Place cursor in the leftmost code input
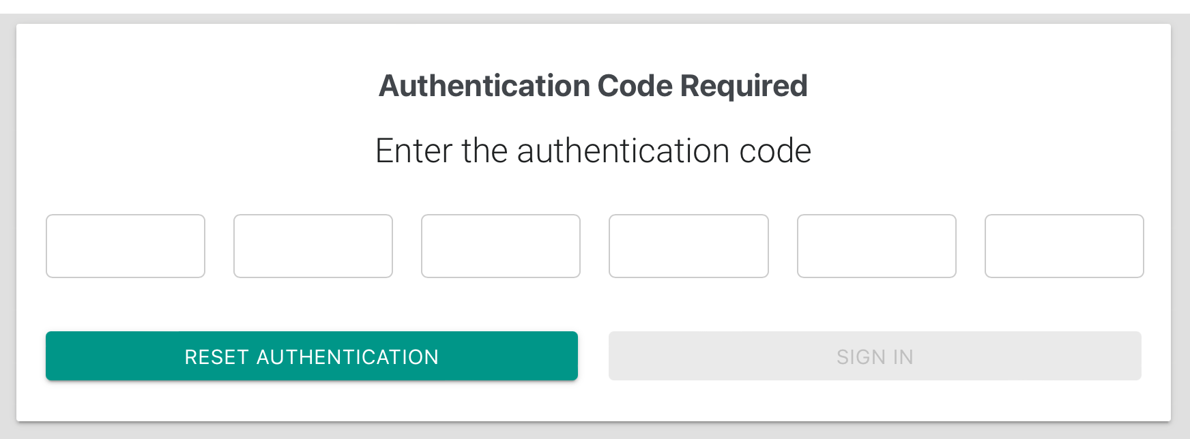 [126, 246]
